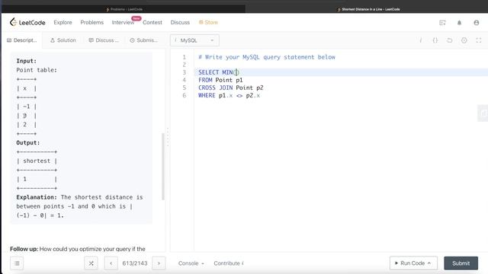Click the 'Follow up:' text
This screenshot has width=488, height=274.
(x=24, y=249)
